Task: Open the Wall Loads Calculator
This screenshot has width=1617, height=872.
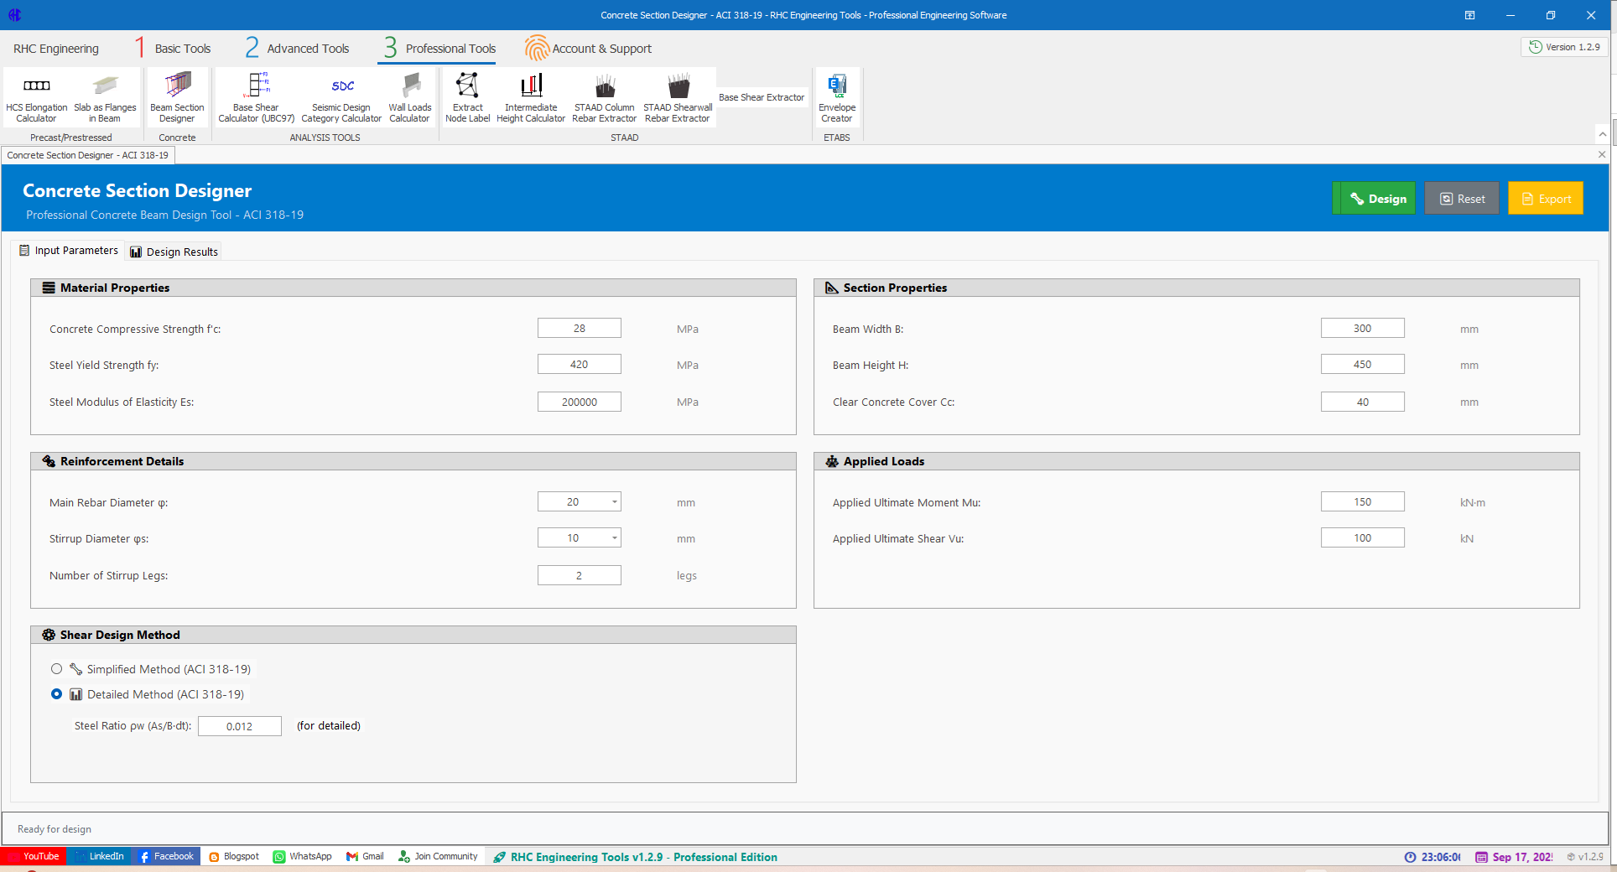Action: (x=409, y=98)
